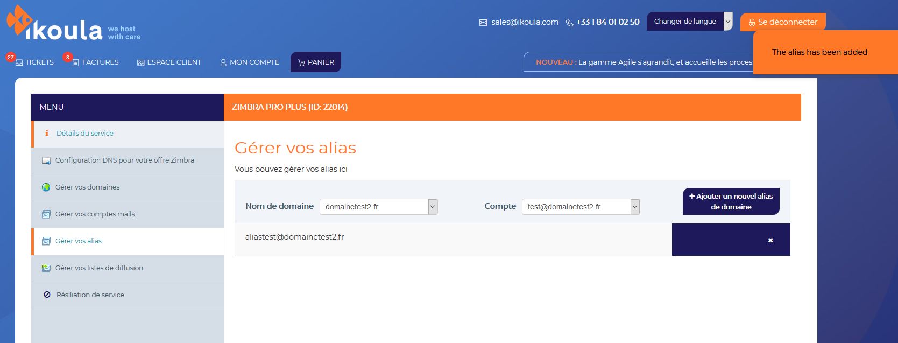Click the Gérer vos alias page heading
This screenshot has width=898, height=343.
pos(295,148)
